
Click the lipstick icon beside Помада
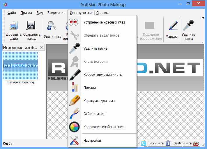click(75, 87)
